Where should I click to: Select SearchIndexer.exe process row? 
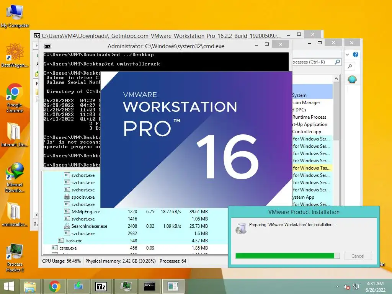pos(136,226)
